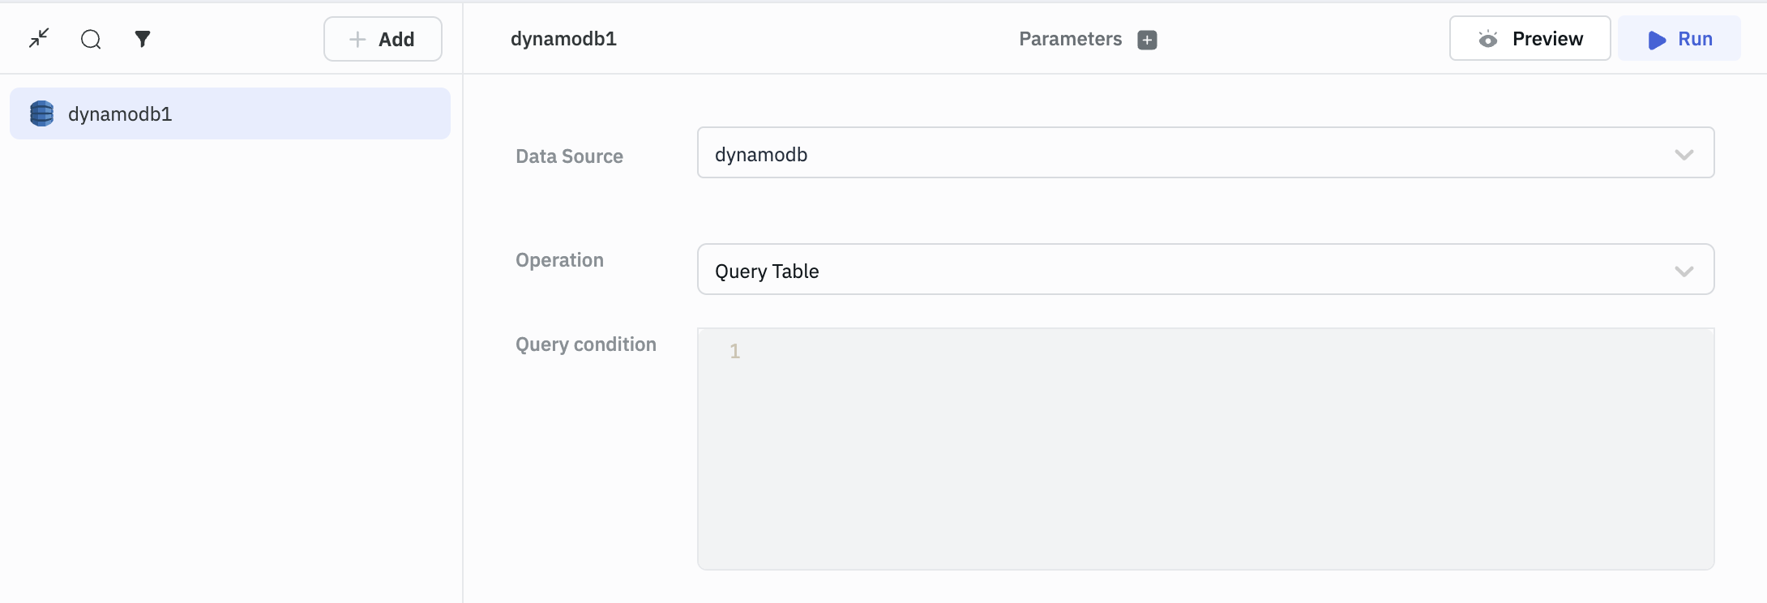1767x603 pixels.
Task: Click the Parameters label
Action: (x=1070, y=39)
